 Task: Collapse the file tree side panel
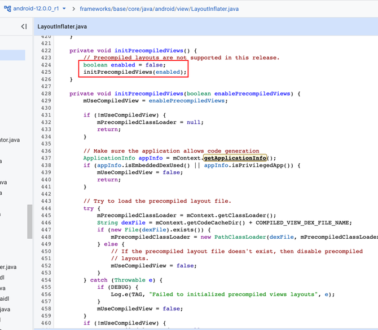pos(24,26)
